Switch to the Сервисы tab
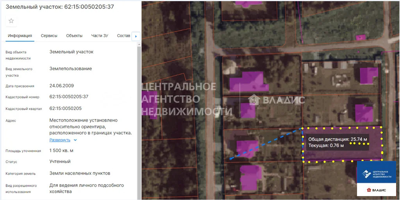This screenshot has width=400, height=200. [49, 35]
